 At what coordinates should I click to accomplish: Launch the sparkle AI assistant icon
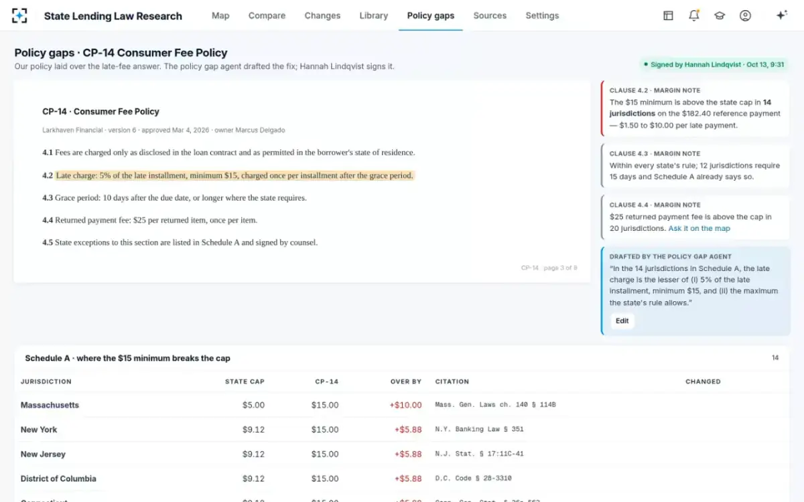pos(781,15)
